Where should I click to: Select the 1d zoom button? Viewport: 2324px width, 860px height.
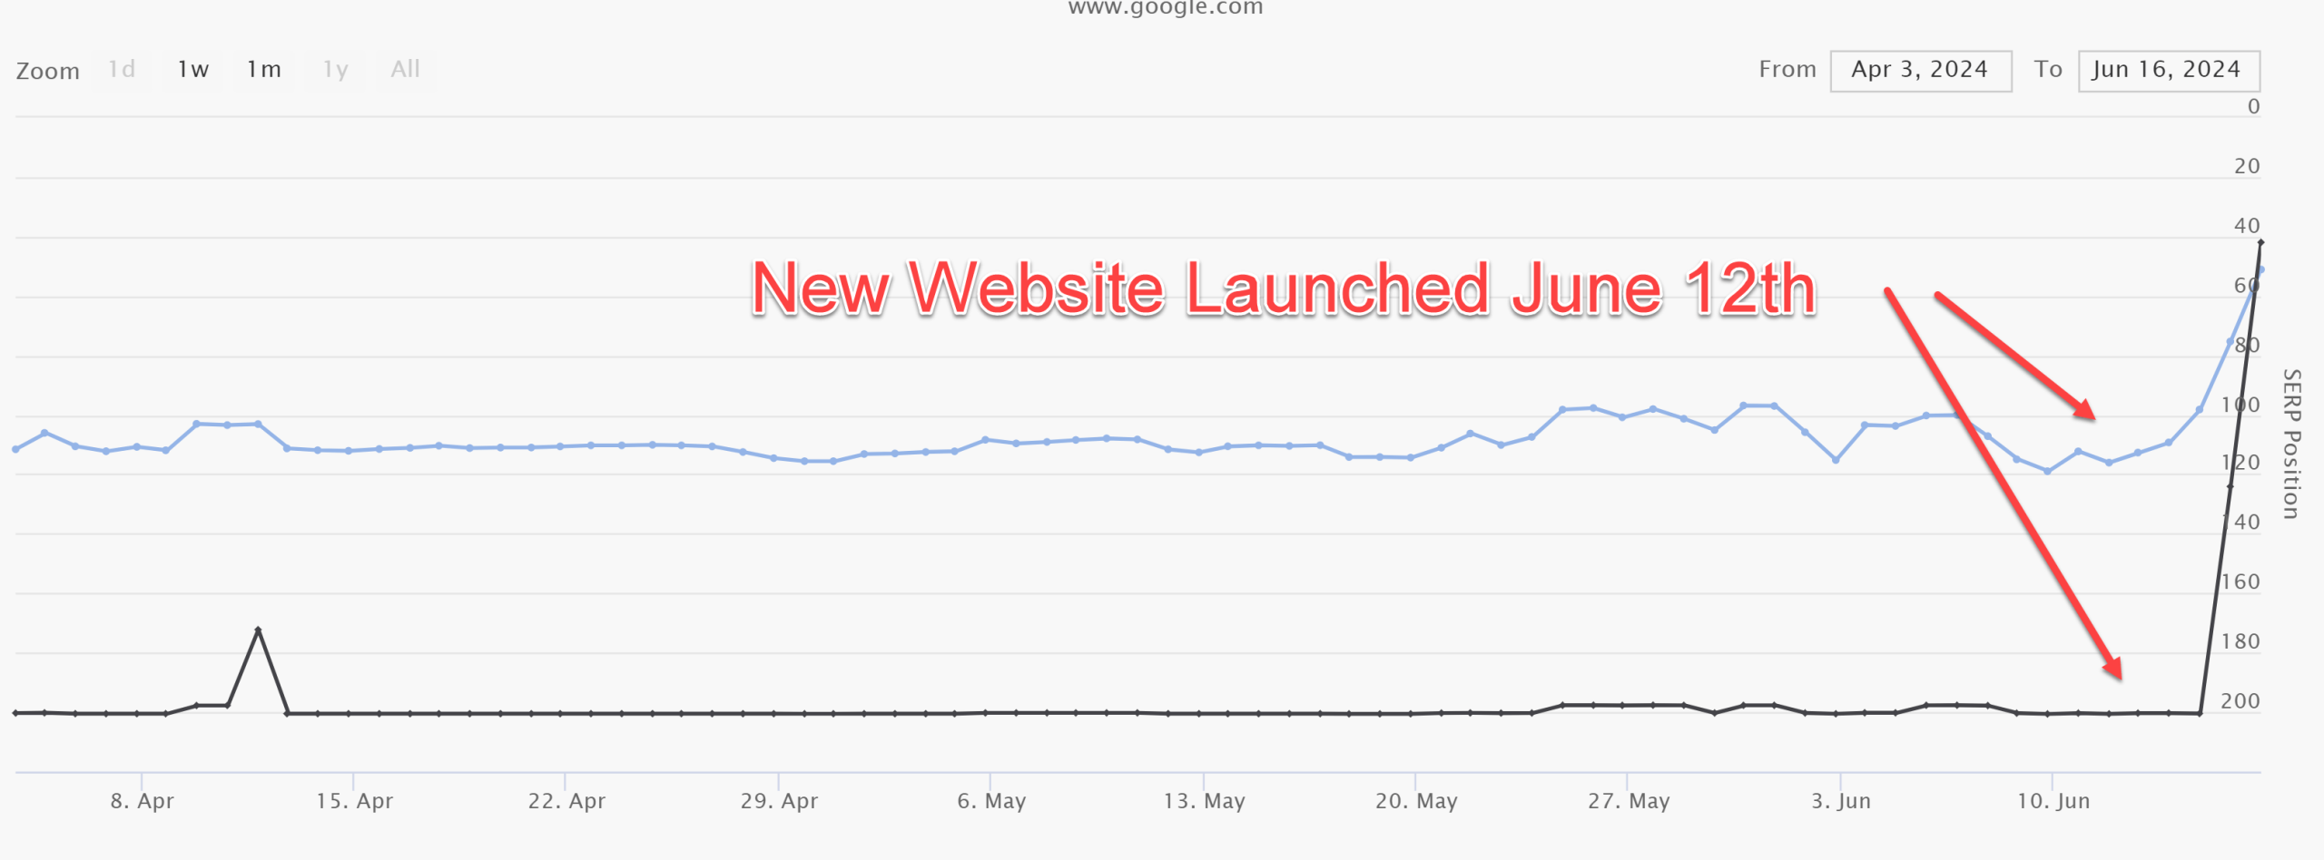[x=122, y=70]
